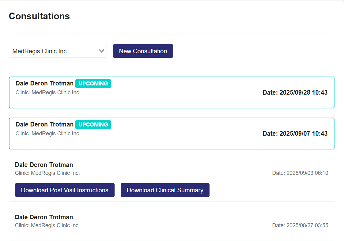This screenshot has height=241, width=344.
Task: Download Post Visit Instructions
Action: pos(65,190)
